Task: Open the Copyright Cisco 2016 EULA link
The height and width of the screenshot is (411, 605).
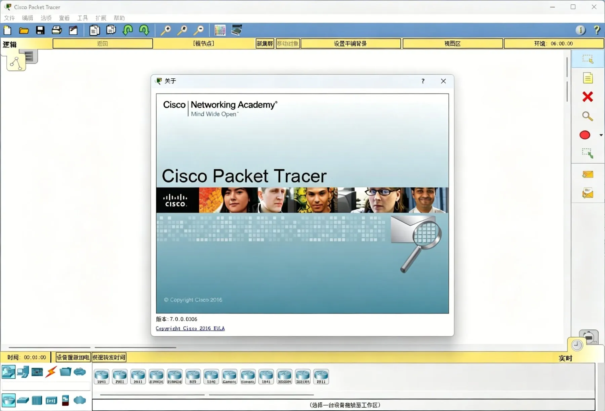Action: 190,328
